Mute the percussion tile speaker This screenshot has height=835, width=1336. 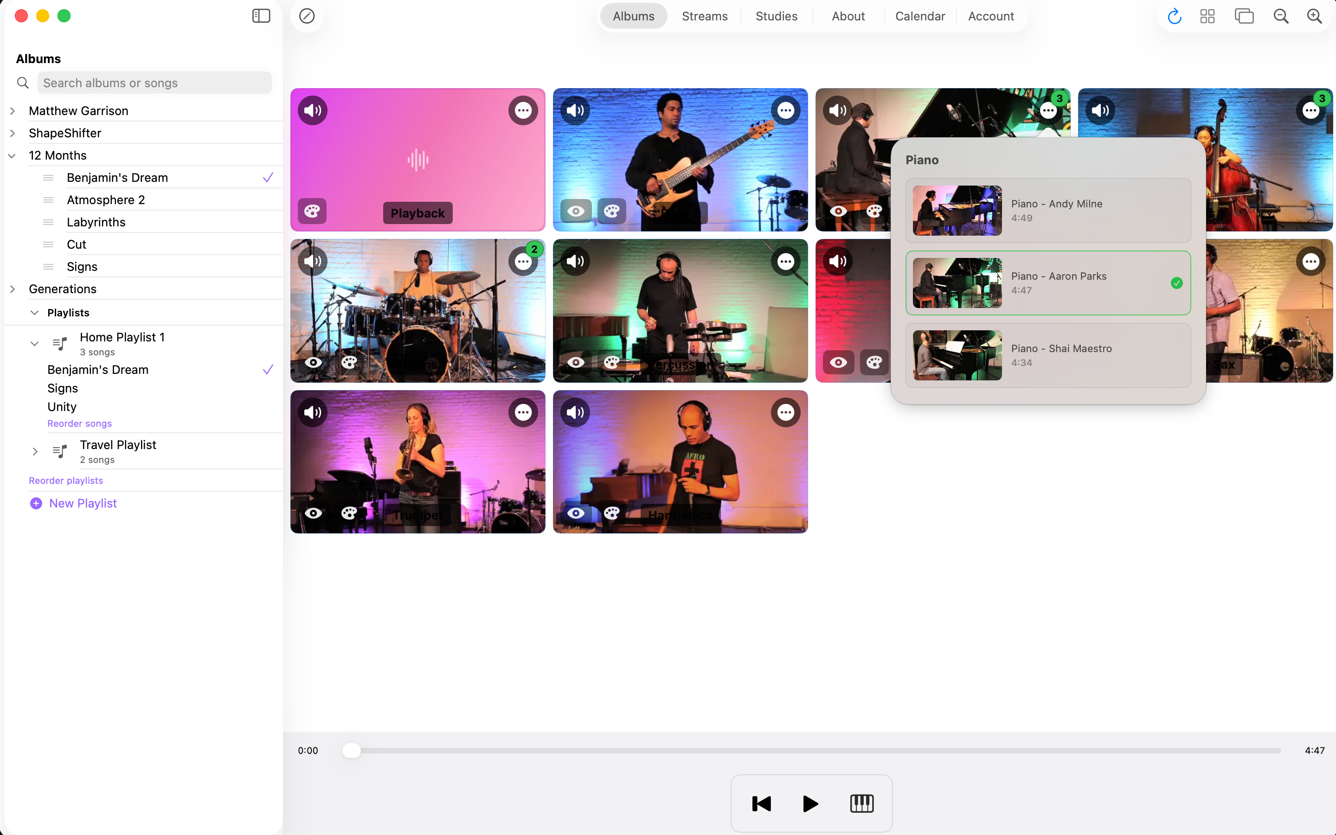(575, 261)
